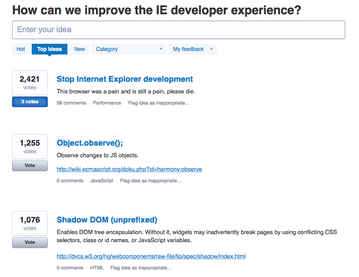Click the 'How can we improve' page heading
Viewport: 359px width, 277px height.
click(x=157, y=10)
